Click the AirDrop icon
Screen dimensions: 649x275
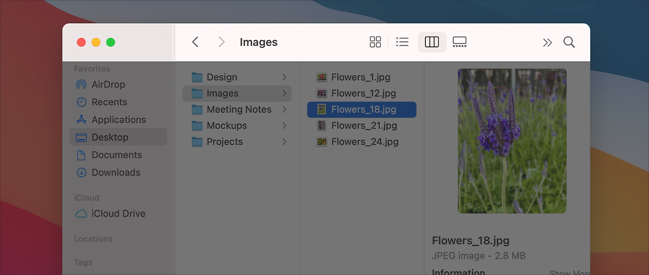(81, 85)
